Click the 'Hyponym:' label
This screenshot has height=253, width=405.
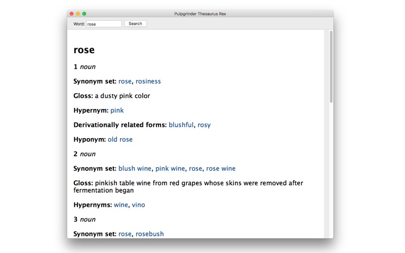pos(90,140)
